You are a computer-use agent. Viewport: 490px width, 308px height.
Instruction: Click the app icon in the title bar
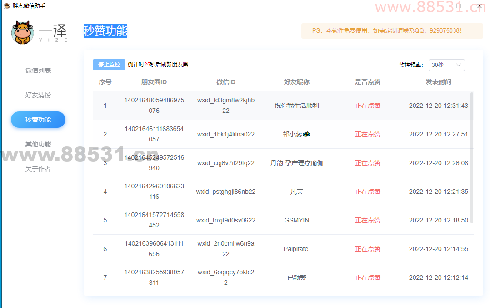6,6
